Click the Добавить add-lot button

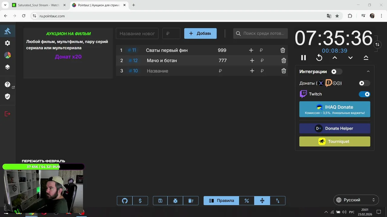pyautogui.click(x=200, y=33)
